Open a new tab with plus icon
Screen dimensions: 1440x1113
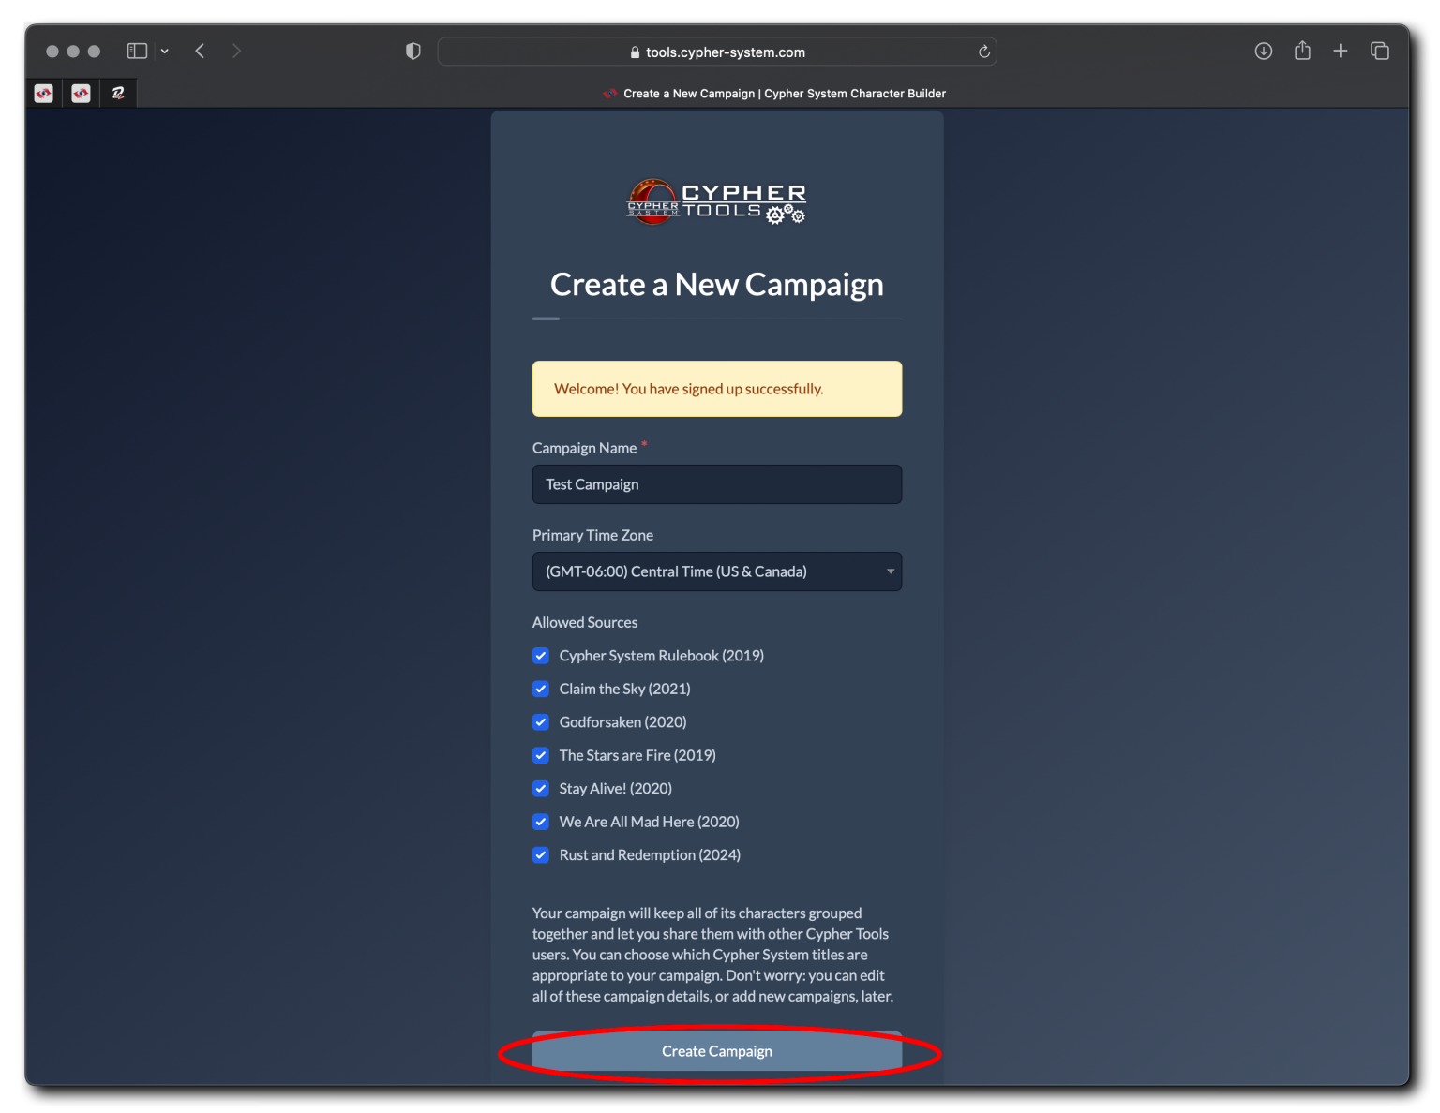click(1341, 52)
